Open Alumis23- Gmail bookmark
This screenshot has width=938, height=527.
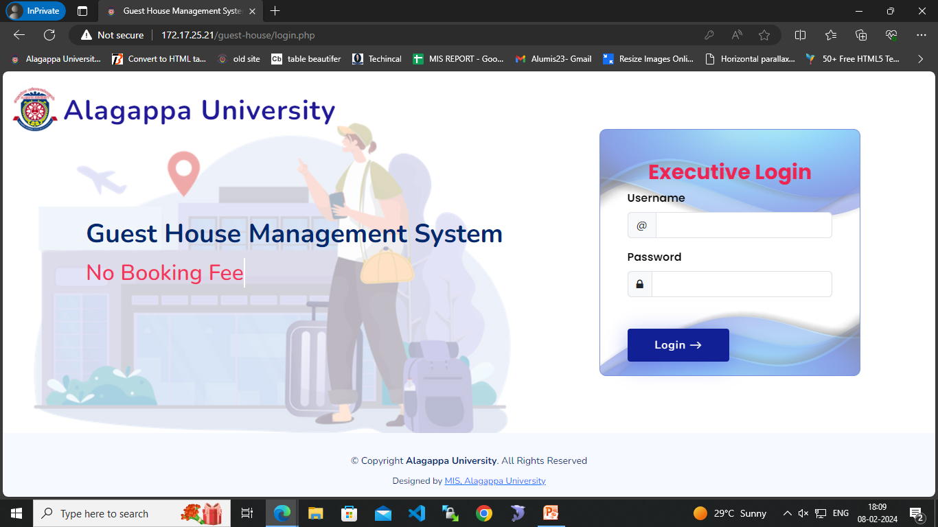(553, 59)
